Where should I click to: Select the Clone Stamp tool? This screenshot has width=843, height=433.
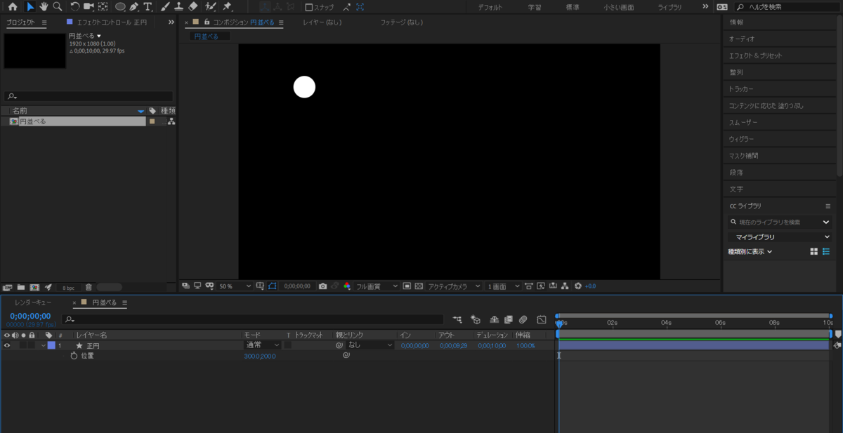pos(178,6)
